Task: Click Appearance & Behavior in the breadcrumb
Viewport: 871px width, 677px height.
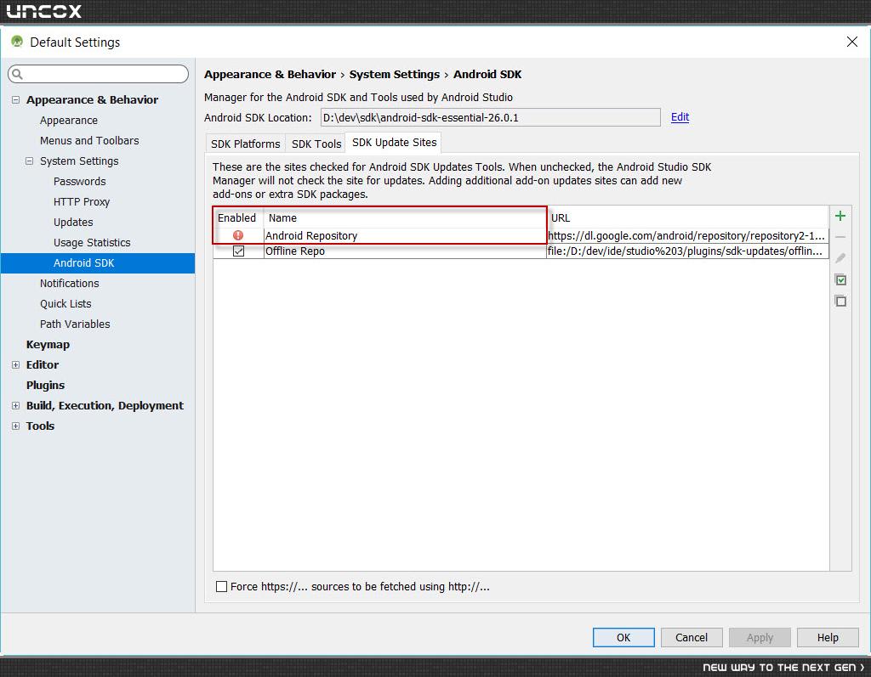Action: pyautogui.click(x=270, y=75)
